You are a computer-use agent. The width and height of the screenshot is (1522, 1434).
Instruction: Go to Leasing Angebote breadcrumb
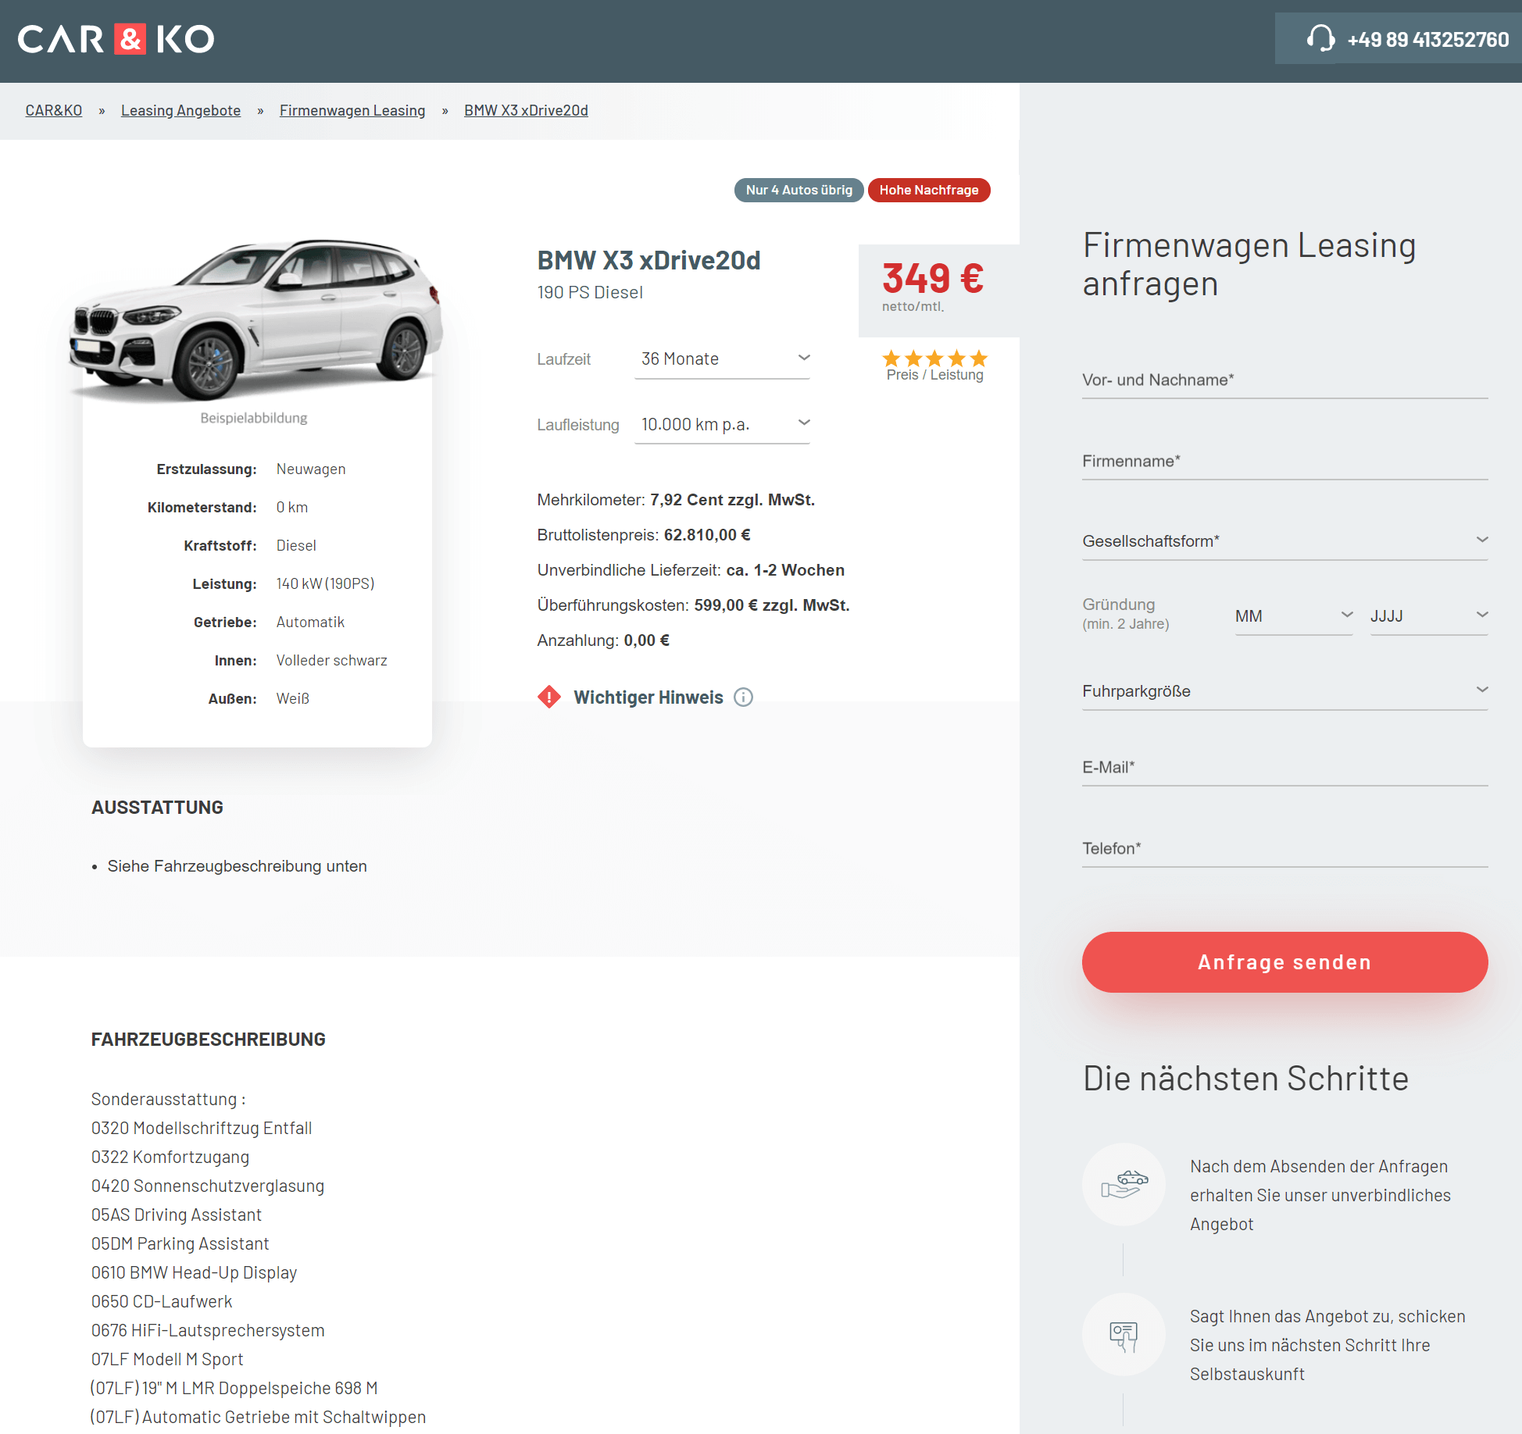tap(180, 110)
